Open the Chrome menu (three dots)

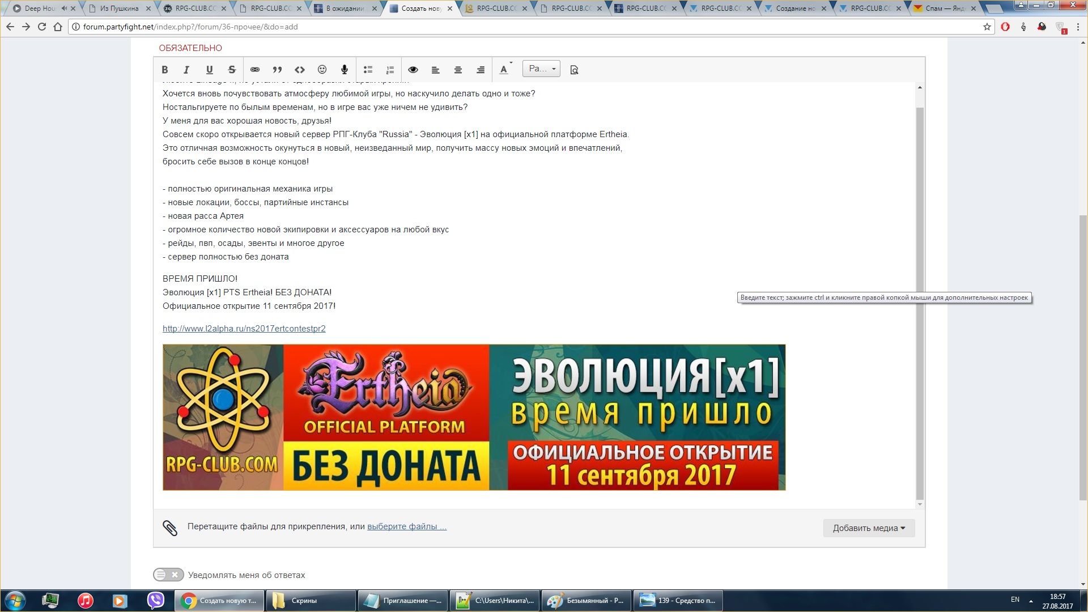(x=1078, y=27)
